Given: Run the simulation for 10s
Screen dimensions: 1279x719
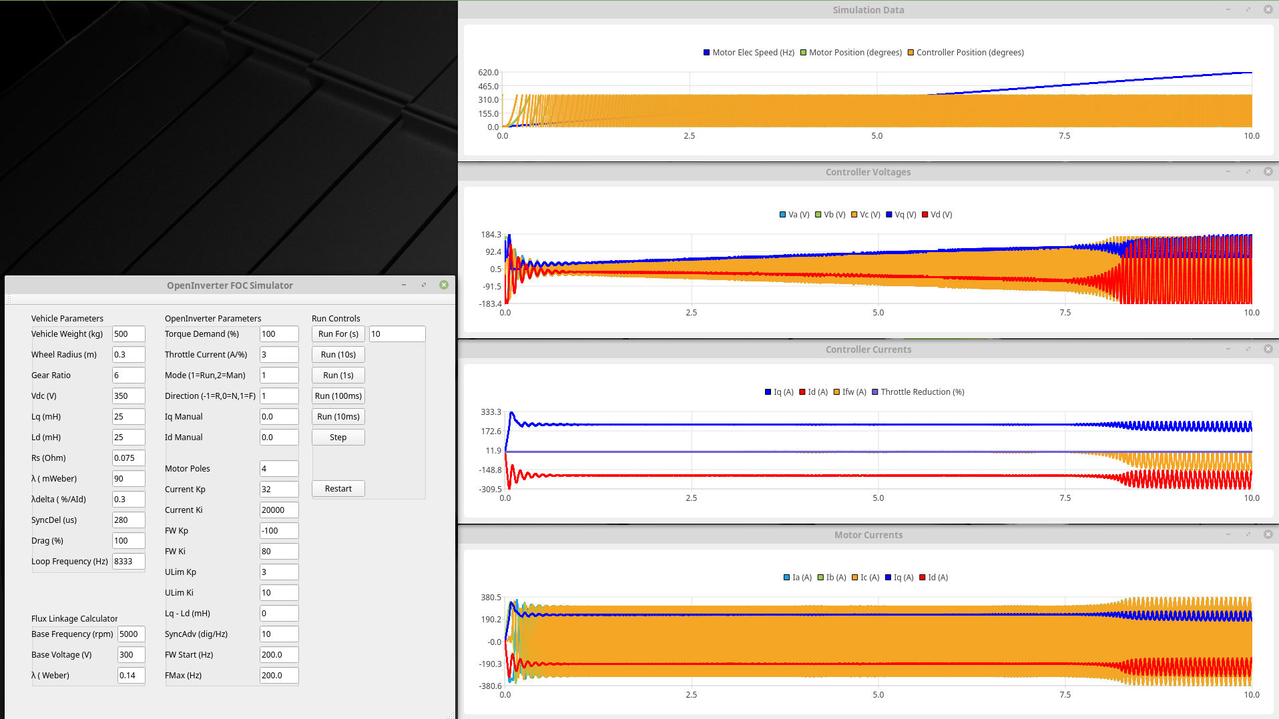Looking at the screenshot, I should (338, 355).
